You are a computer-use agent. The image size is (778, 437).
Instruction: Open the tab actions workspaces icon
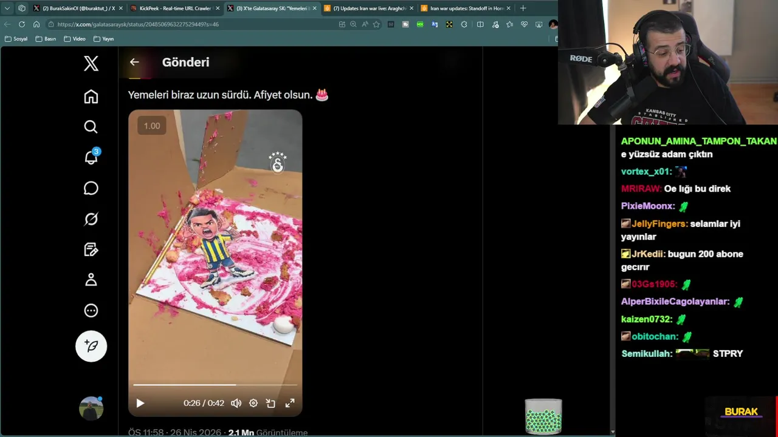tap(22, 8)
